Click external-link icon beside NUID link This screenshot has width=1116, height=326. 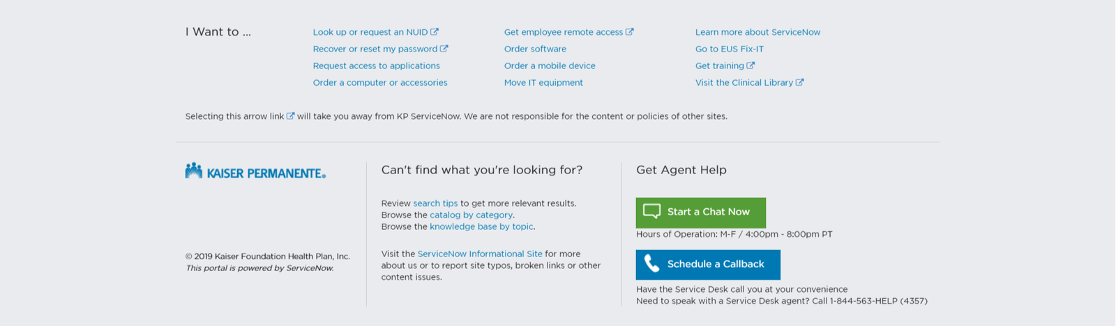(x=435, y=32)
